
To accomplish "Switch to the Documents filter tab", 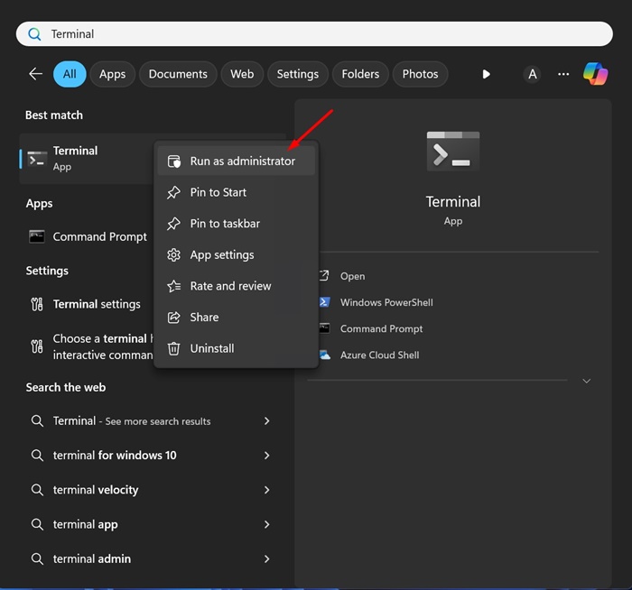I will coord(178,74).
